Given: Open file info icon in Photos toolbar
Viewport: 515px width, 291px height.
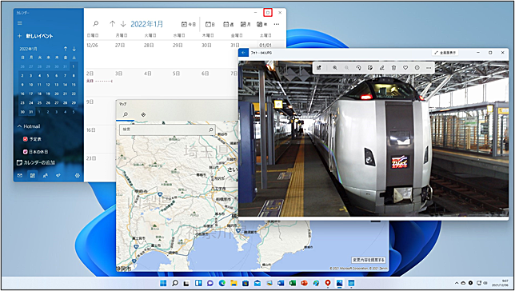Looking at the screenshot, I should click(x=417, y=68).
